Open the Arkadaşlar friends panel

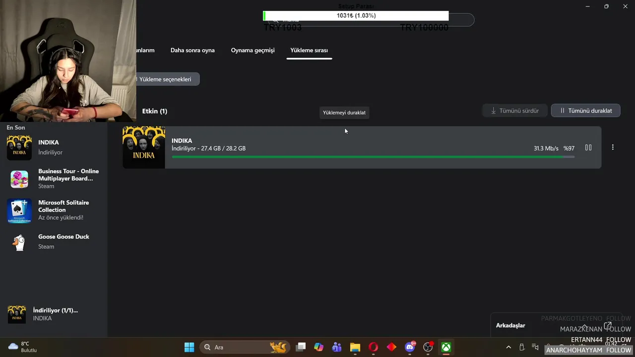pos(510,325)
